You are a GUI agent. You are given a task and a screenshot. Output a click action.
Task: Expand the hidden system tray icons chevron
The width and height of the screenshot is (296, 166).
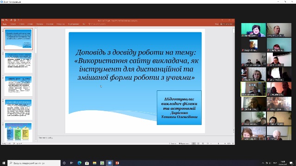[x=263, y=163]
